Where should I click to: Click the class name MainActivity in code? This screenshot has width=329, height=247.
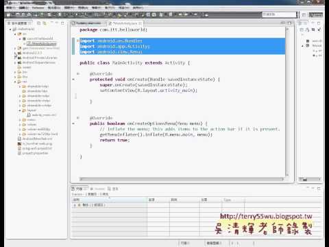click(127, 62)
